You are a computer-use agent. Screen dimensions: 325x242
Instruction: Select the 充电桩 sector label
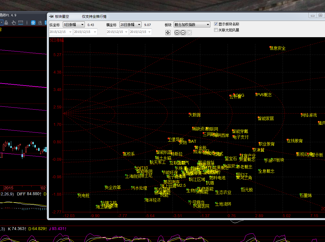pos(83,196)
